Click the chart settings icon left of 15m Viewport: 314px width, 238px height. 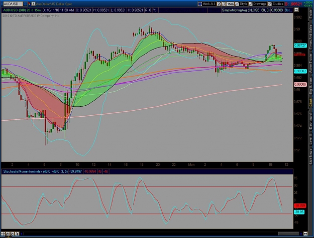pyautogui.click(x=224, y=4)
